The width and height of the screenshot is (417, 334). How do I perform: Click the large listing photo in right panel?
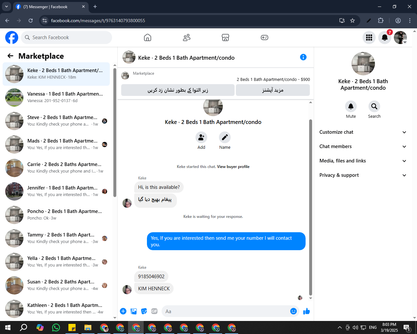click(x=363, y=64)
